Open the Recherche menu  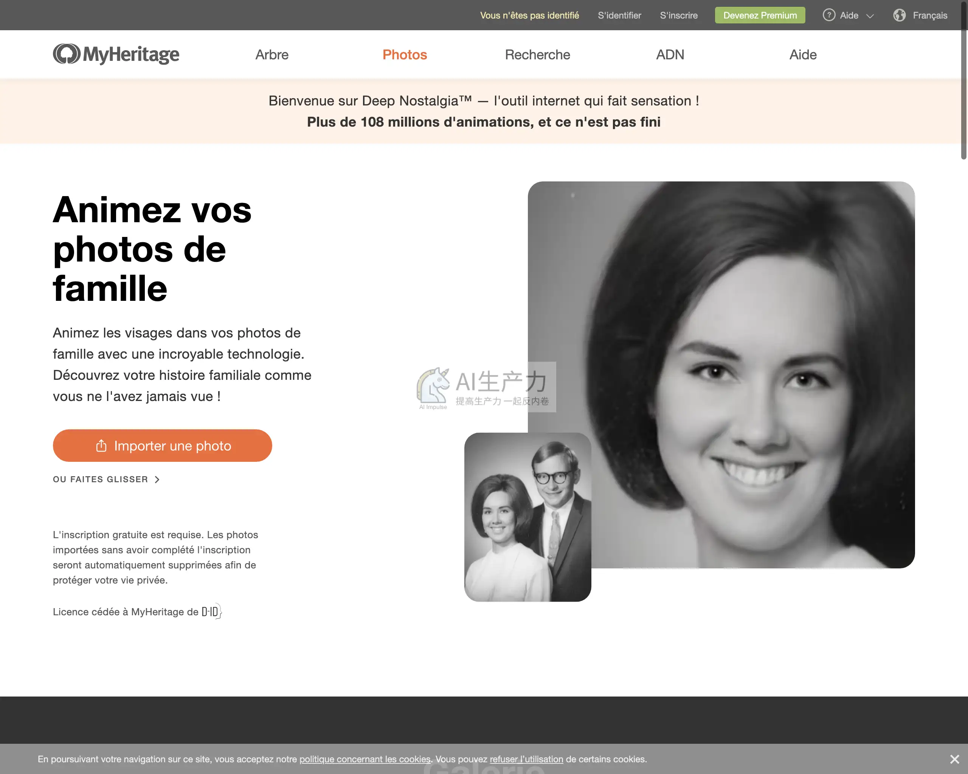537,55
